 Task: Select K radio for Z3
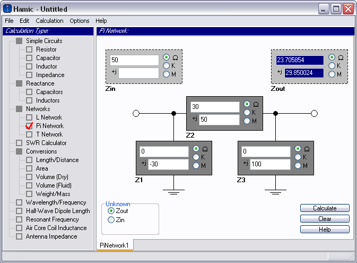point(298,157)
